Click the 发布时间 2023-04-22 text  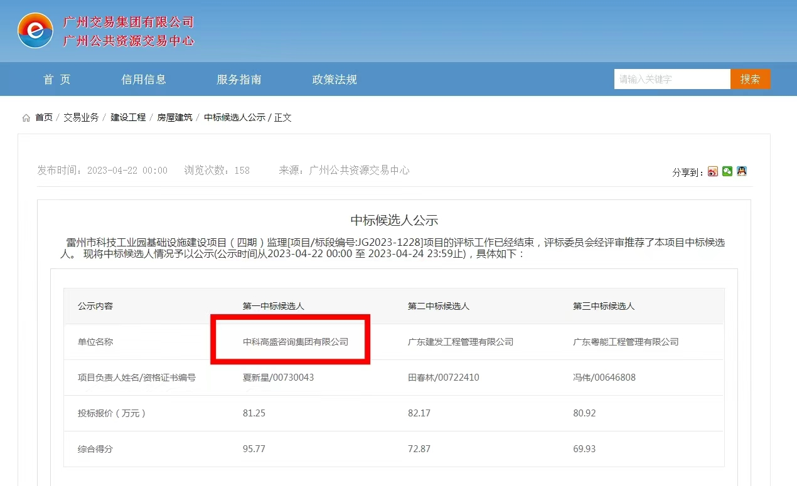pos(102,170)
